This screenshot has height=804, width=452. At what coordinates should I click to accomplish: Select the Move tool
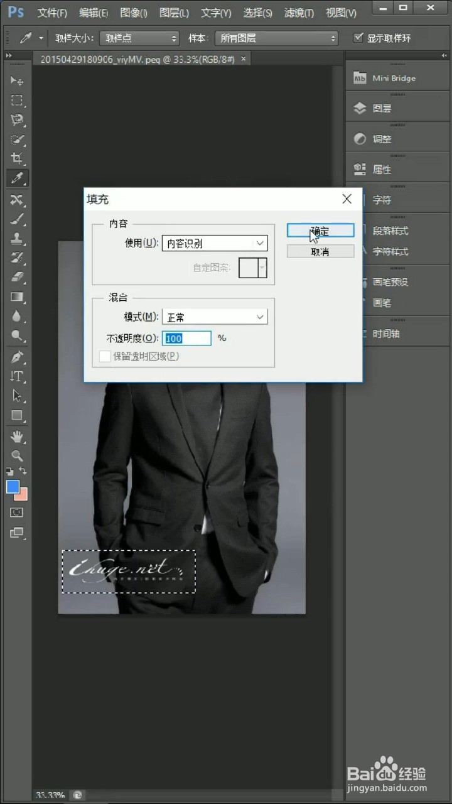pos(17,81)
